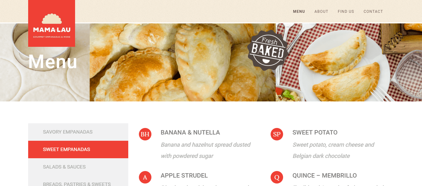Screen dimensions: 422x186
Task: Open the About page
Action: pyautogui.click(x=321, y=12)
